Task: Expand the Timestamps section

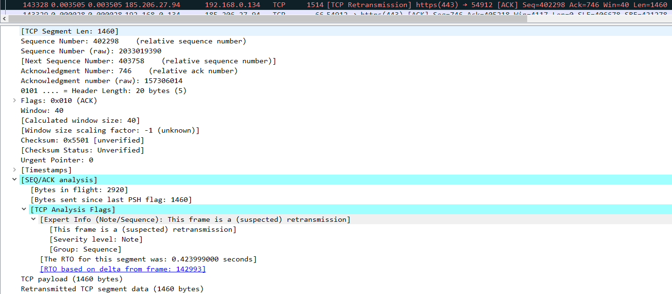Action: (x=15, y=170)
